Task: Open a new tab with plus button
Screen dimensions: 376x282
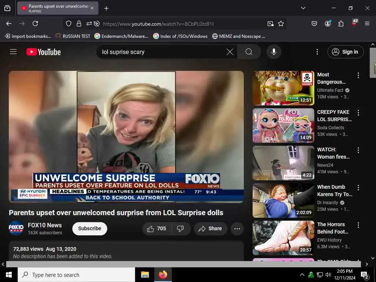Action: pos(106,8)
